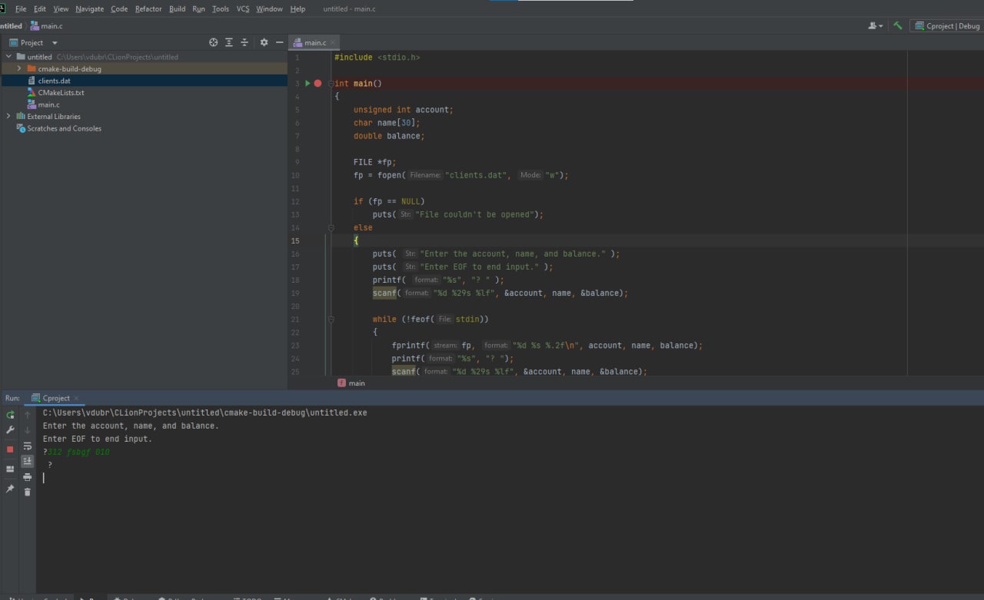Stop the running Cproject process

pyautogui.click(x=10, y=449)
